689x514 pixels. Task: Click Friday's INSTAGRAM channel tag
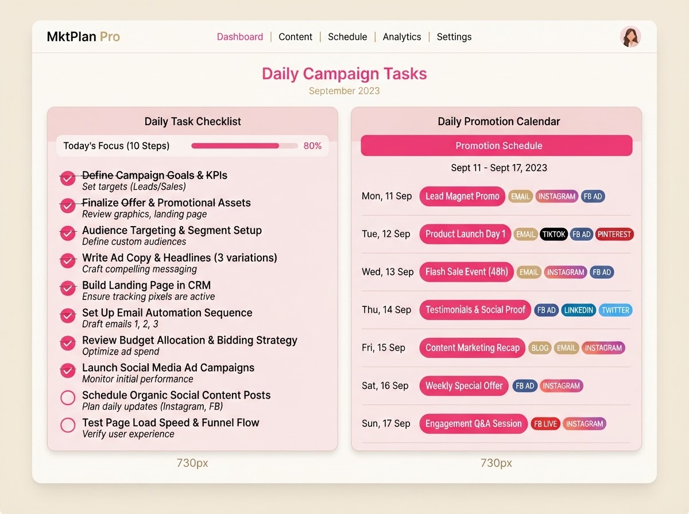[603, 348]
